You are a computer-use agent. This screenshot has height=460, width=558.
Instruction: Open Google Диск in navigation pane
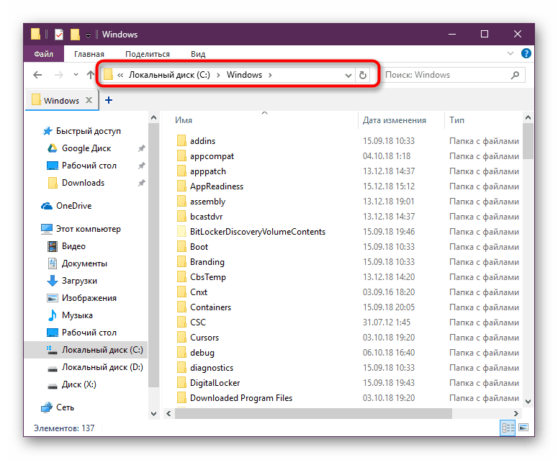pos(79,148)
